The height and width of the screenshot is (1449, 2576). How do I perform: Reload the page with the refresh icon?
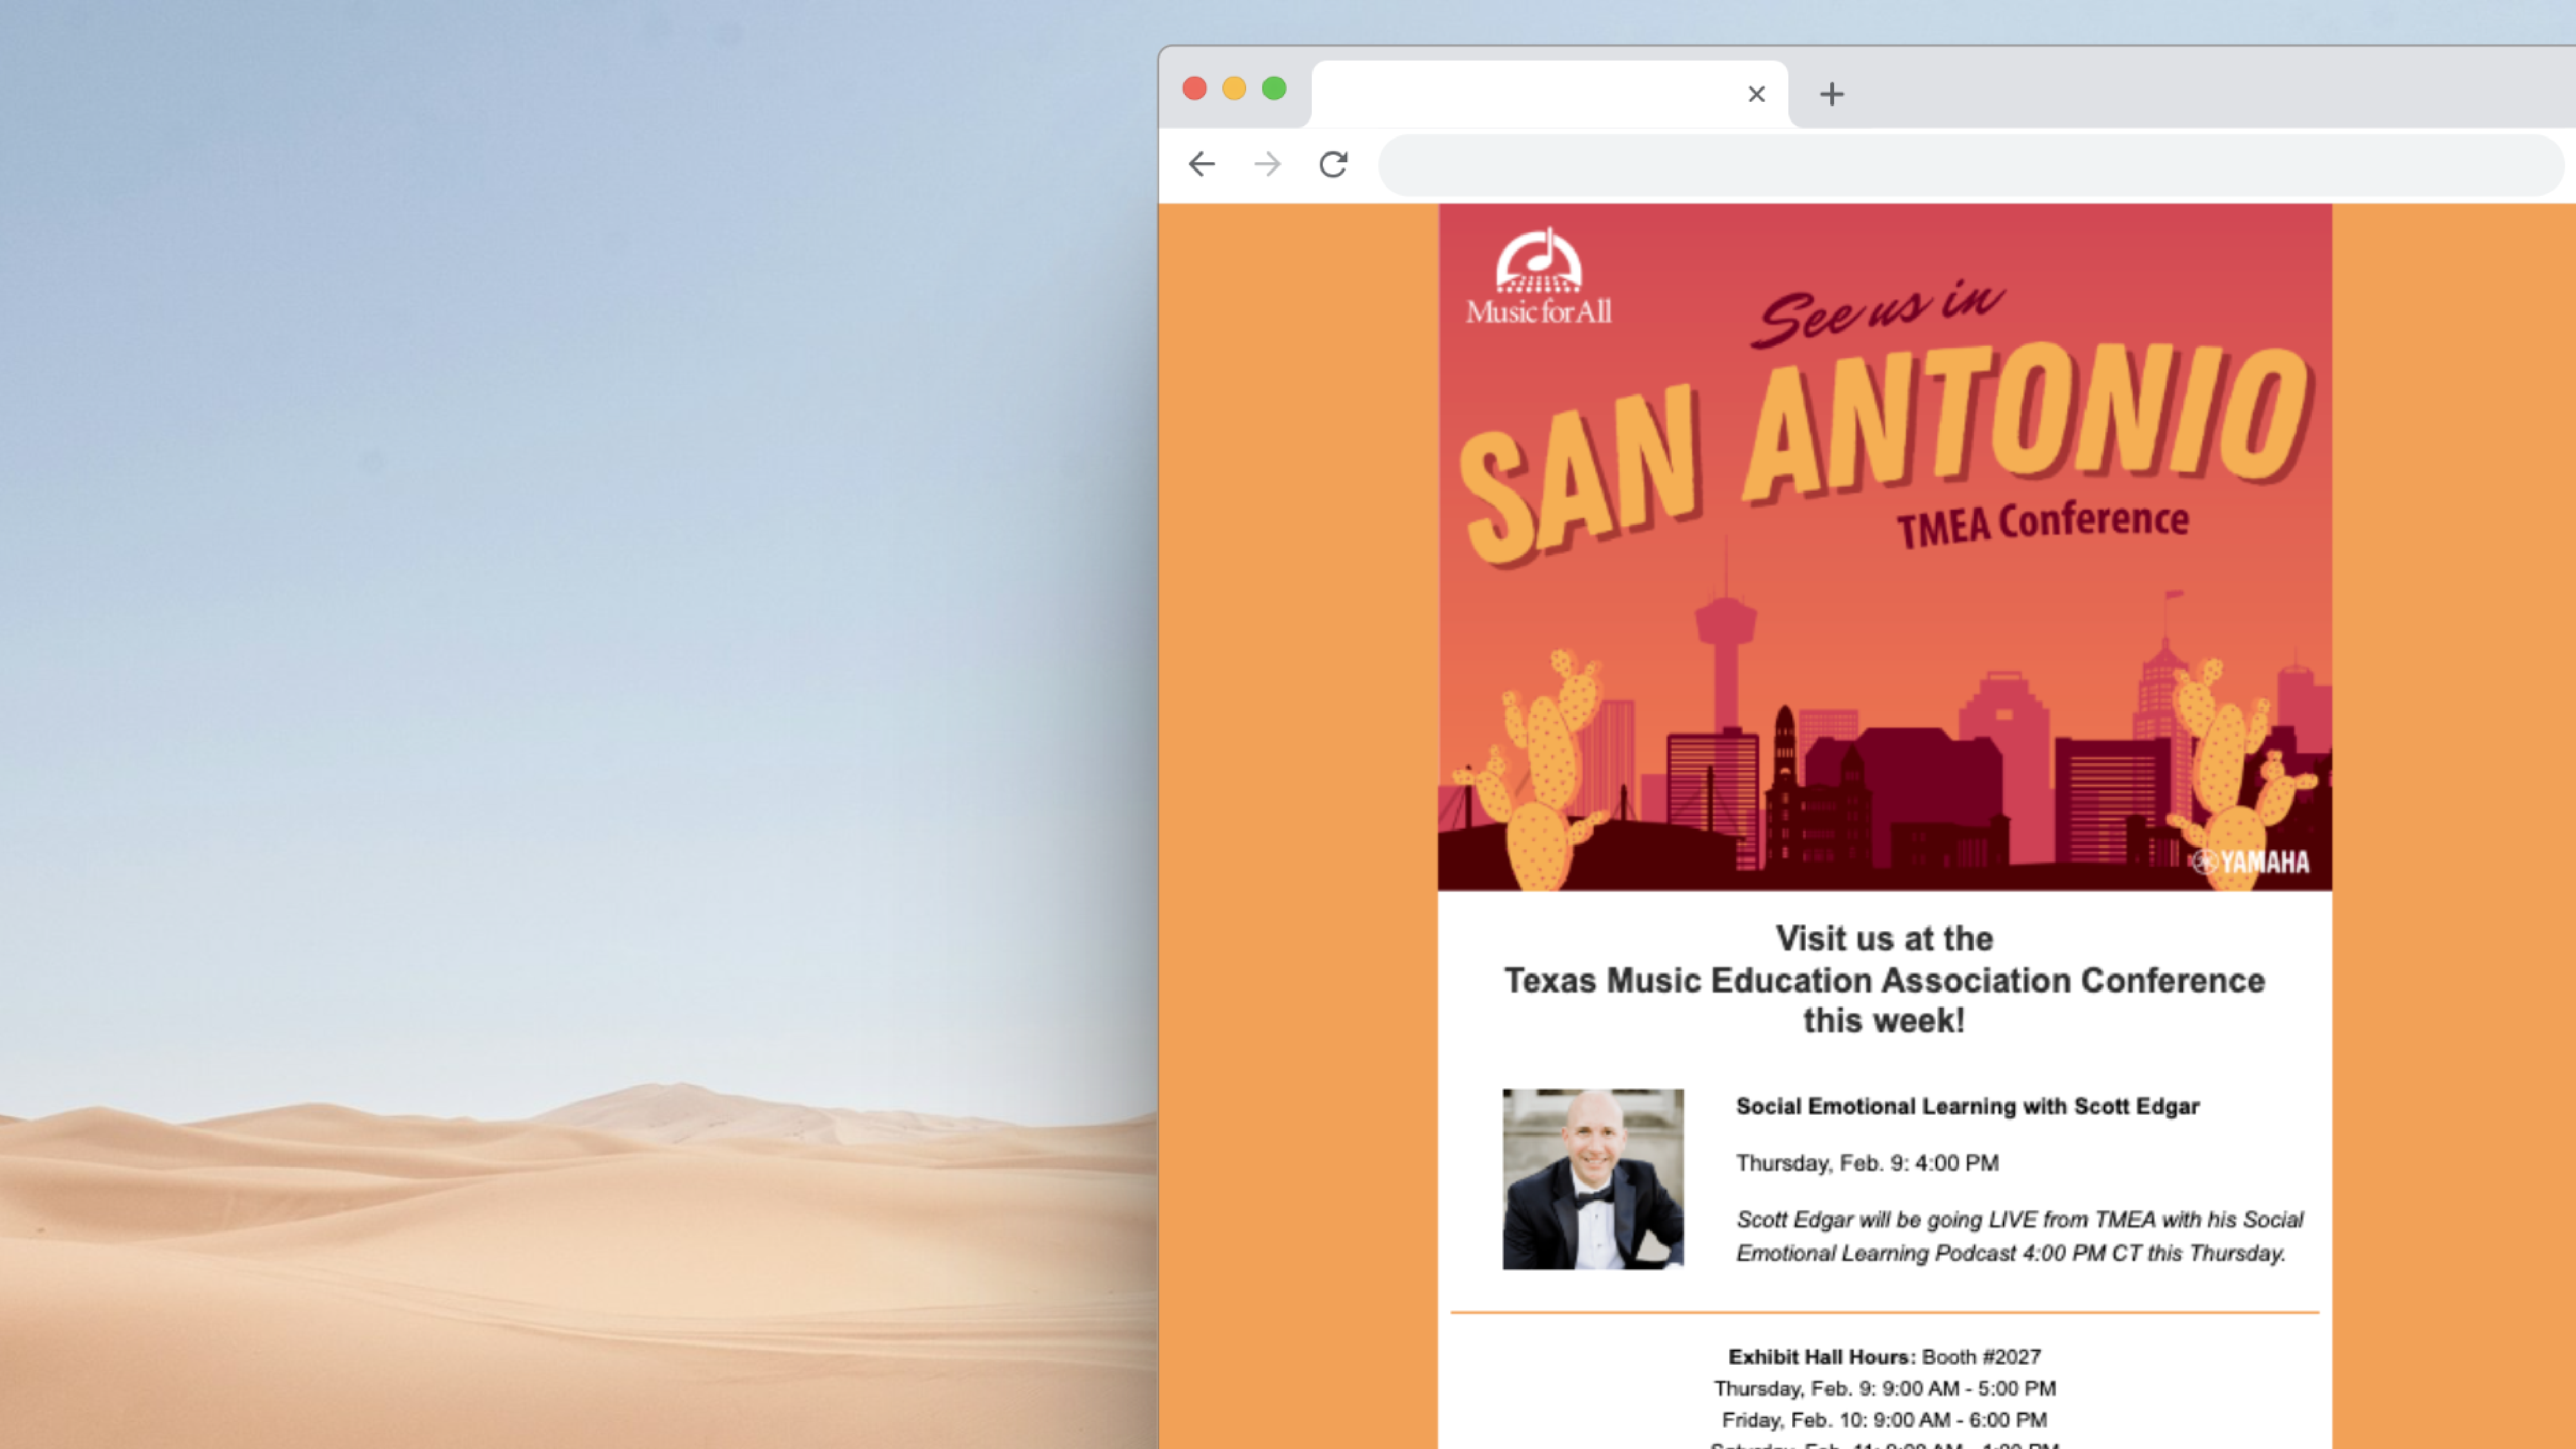(1333, 164)
